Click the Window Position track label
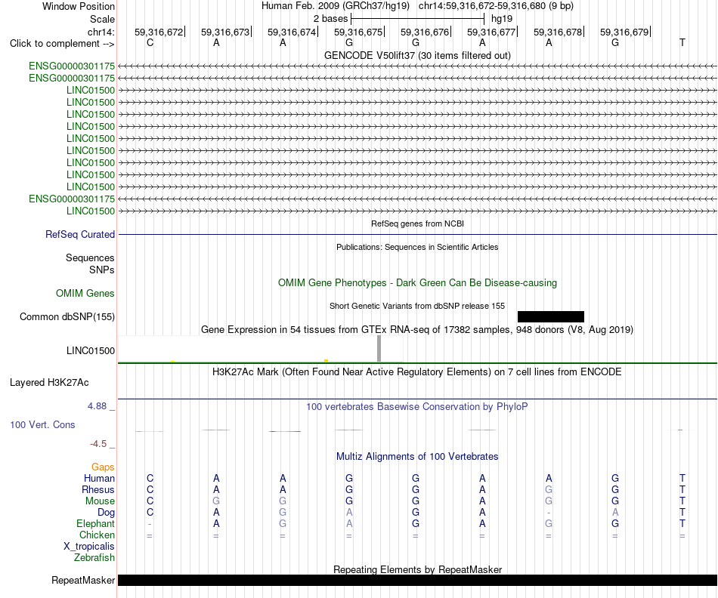Viewport: 718px width, 598px height. tap(79, 6)
